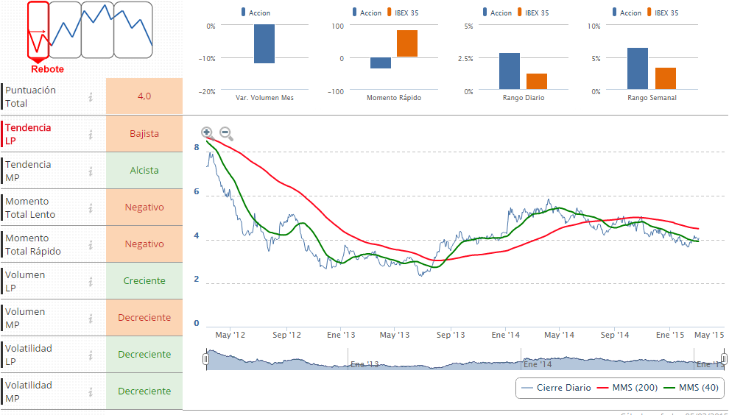The width and height of the screenshot is (729, 415).
Task: Click the left navigator range handle
Action: pos(206,358)
